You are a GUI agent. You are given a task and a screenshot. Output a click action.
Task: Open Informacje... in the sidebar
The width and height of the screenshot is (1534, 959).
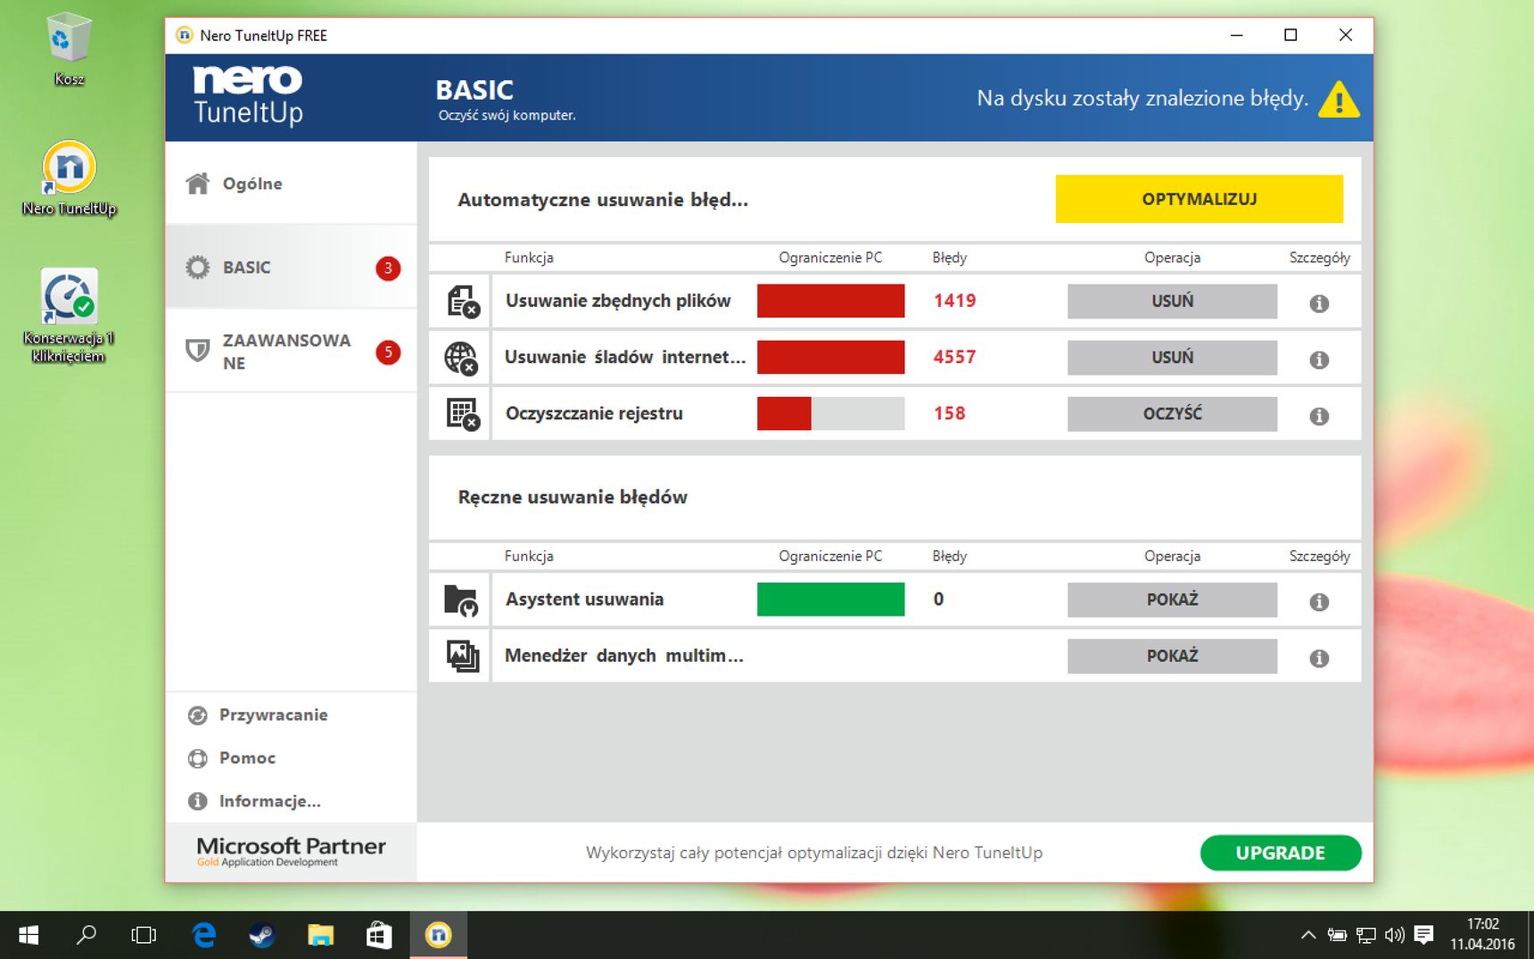click(269, 801)
